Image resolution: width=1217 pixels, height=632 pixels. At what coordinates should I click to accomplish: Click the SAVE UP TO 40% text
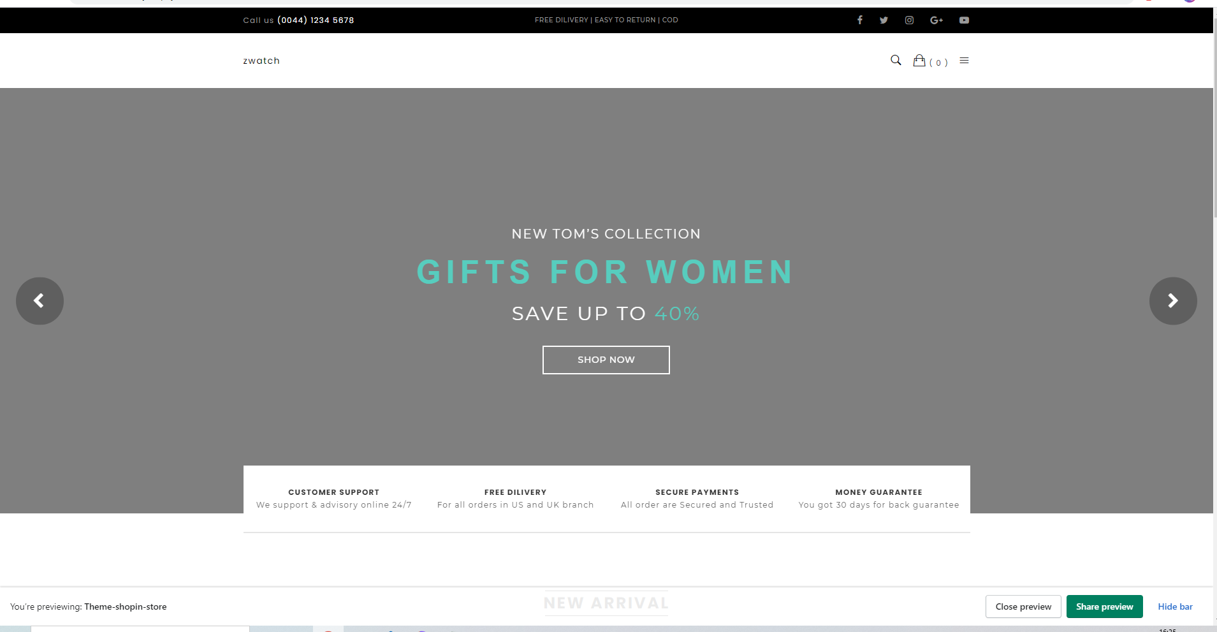tap(606, 314)
